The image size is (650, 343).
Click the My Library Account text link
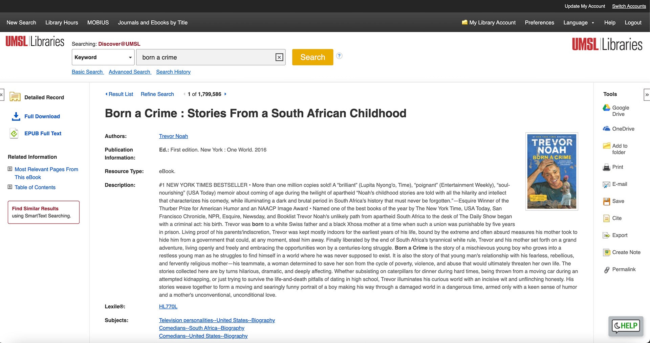tap(493, 22)
